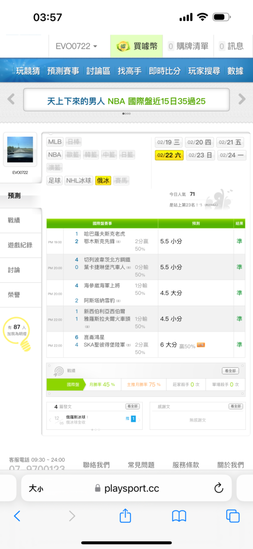Click the 買噱幣 coin button
The width and height of the screenshot is (253, 549).
137,46
